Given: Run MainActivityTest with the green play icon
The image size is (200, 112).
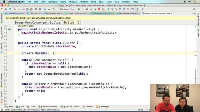Looking at the screenshot, I should coord(79,9).
